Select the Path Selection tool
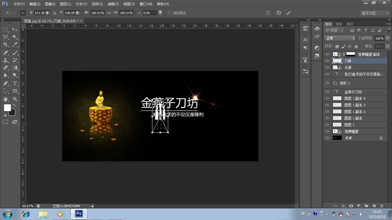Viewport: 392px width, 220px height. [x=6, y=91]
